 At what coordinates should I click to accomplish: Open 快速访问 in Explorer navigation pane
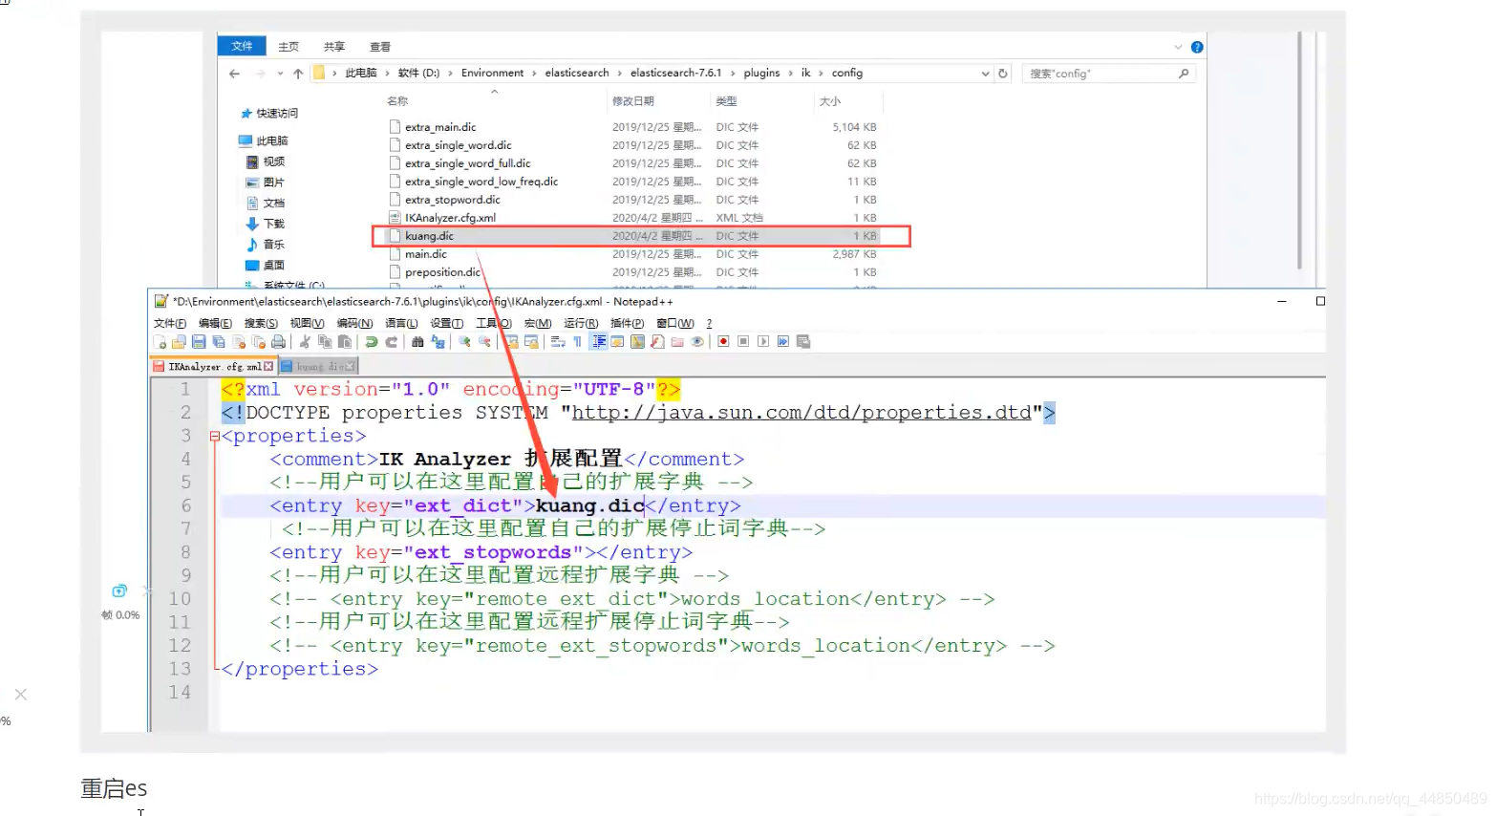pos(269,114)
